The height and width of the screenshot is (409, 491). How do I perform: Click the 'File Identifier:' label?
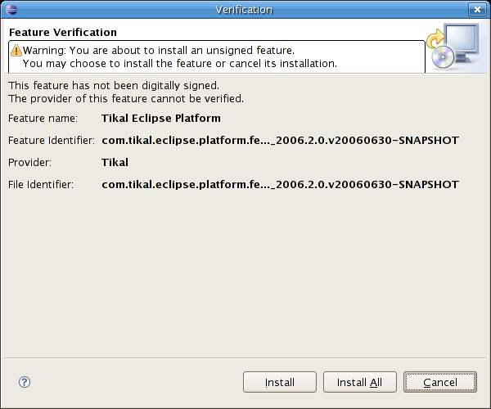(x=41, y=184)
